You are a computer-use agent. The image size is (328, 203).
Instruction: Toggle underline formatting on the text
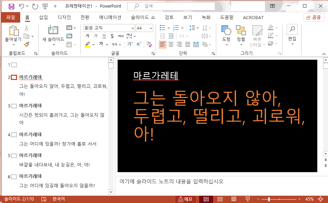104,36
